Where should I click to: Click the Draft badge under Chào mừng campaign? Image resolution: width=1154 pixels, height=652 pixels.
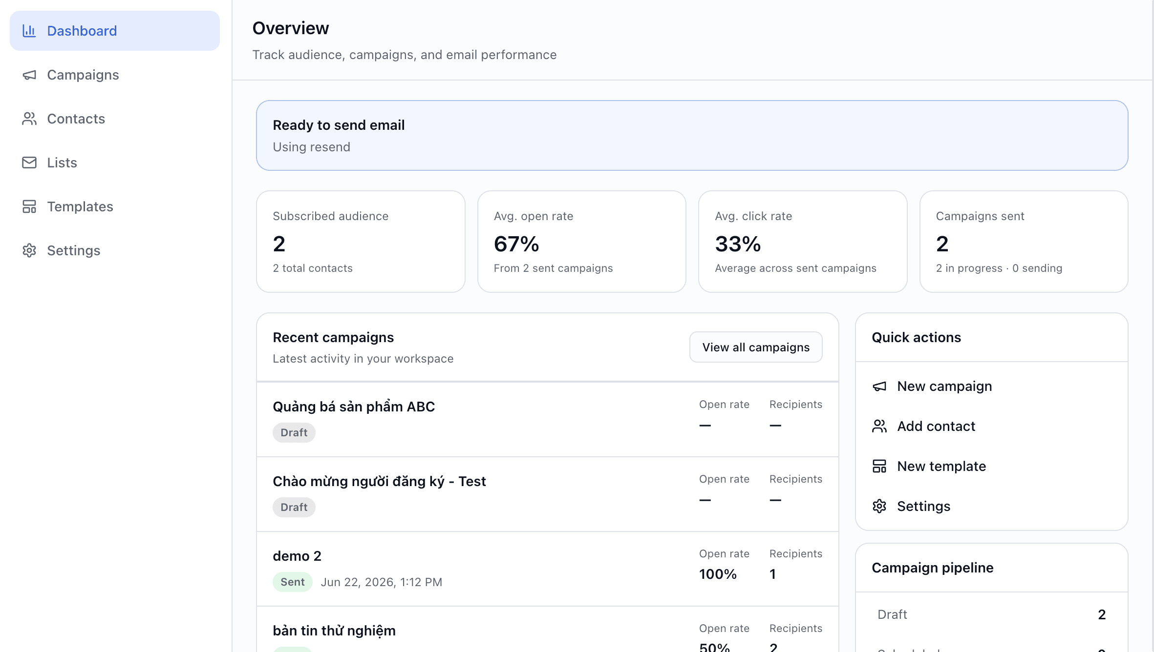pyautogui.click(x=294, y=508)
